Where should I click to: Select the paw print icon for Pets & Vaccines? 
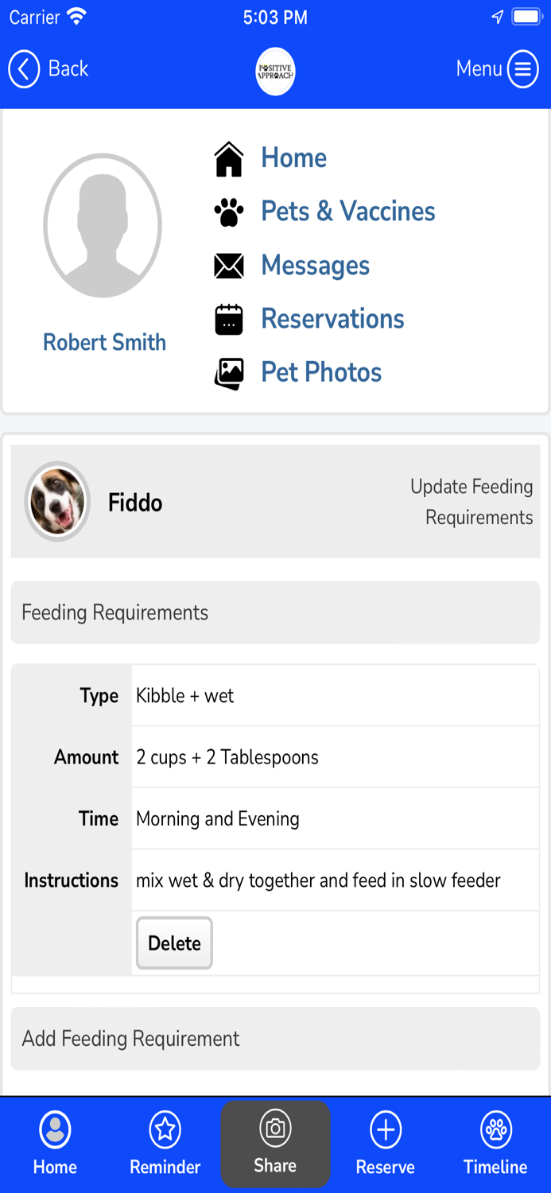(x=229, y=212)
